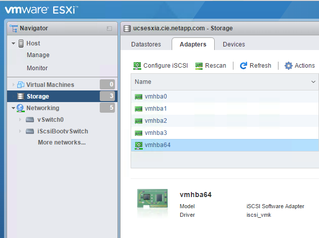The image size is (319, 238).
Task: Open the Devices tab
Action: click(234, 44)
